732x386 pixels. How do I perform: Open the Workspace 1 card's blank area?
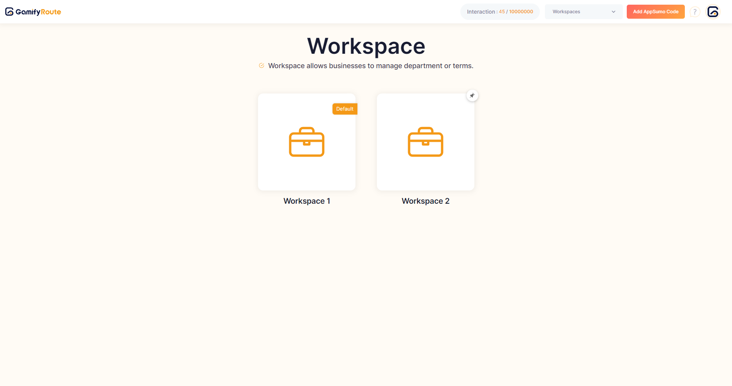click(x=306, y=175)
